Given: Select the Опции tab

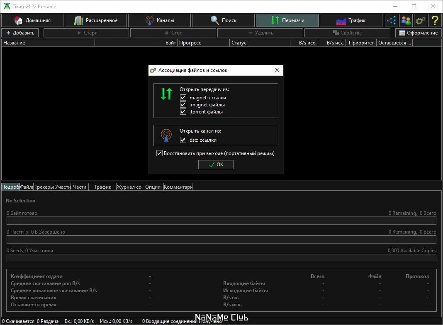Looking at the screenshot, I should click(153, 187).
